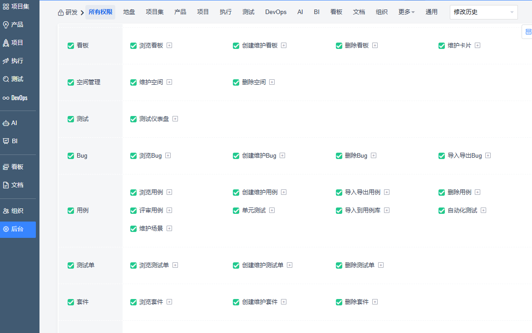Image resolution: width=532 pixels, height=333 pixels.
Task: Toggle the 套件 module checkbox
Action: pos(70,302)
